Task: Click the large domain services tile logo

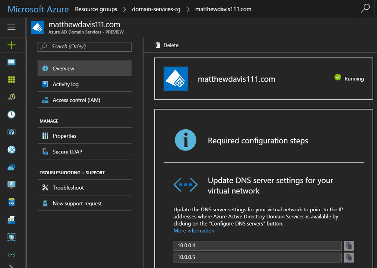Action: (176, 79)
